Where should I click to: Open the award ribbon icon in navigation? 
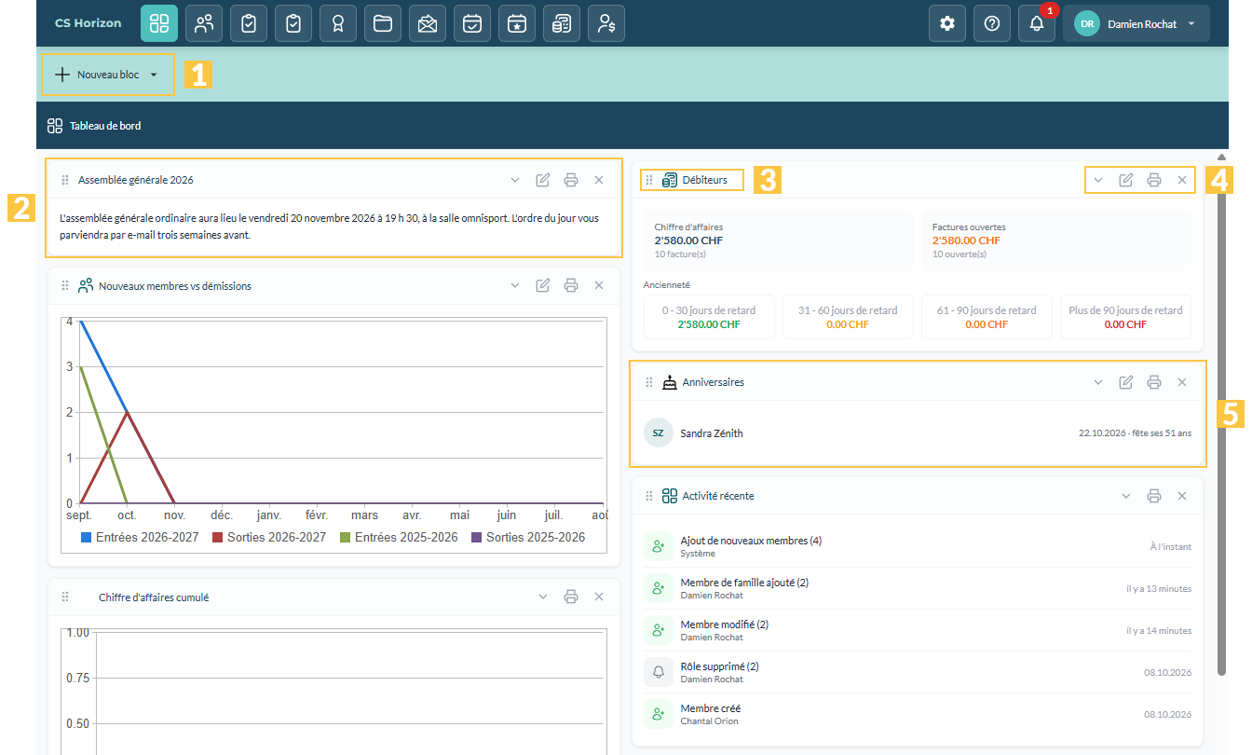pos(338,23)
